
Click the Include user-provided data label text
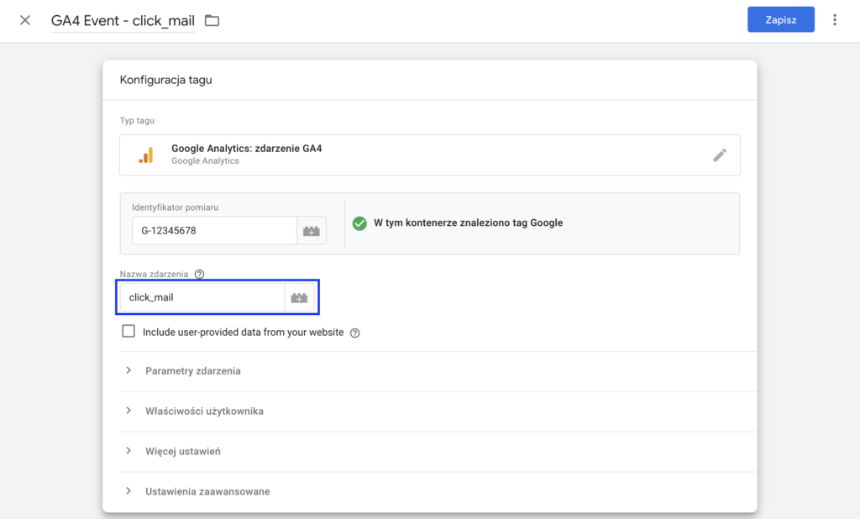(x=243, y=333)
